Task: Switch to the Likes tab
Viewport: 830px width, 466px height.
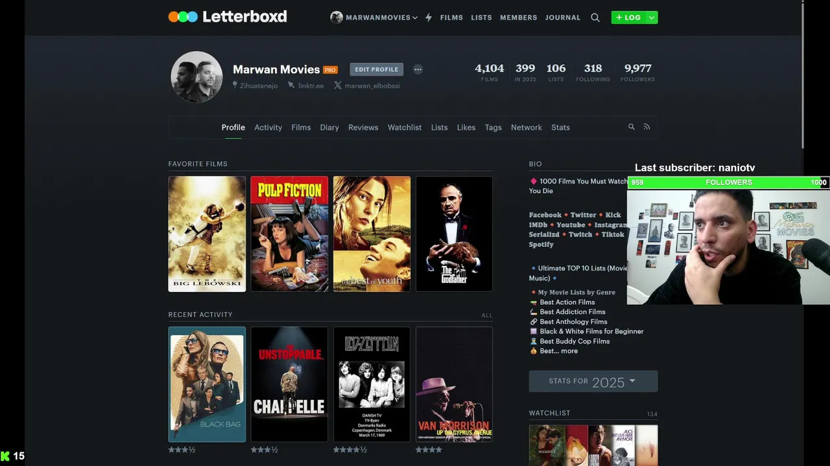Action: click(466, 128)
